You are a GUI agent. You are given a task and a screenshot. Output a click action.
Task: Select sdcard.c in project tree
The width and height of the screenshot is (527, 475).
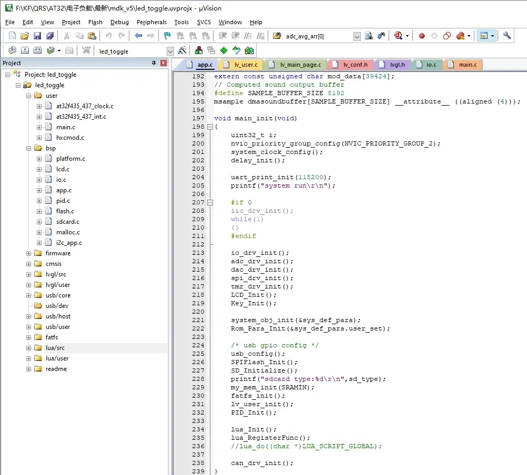click(x=67, y=222)
